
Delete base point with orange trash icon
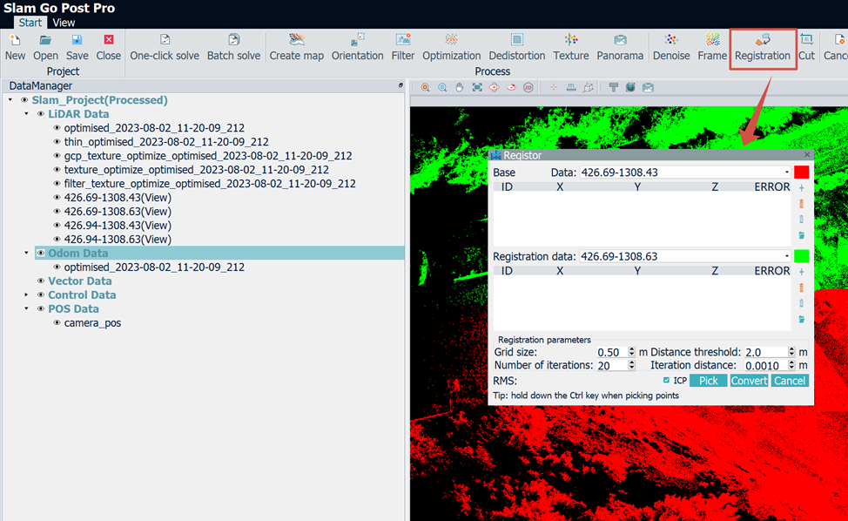coord(802,204)
